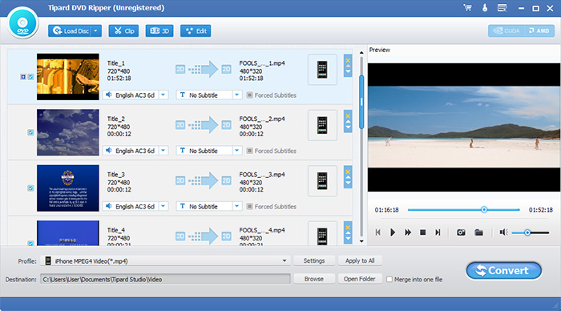The height and width of the screenshot is (311, 561).
Task: Open snapshot folder icon
Action: click(478, 232)
